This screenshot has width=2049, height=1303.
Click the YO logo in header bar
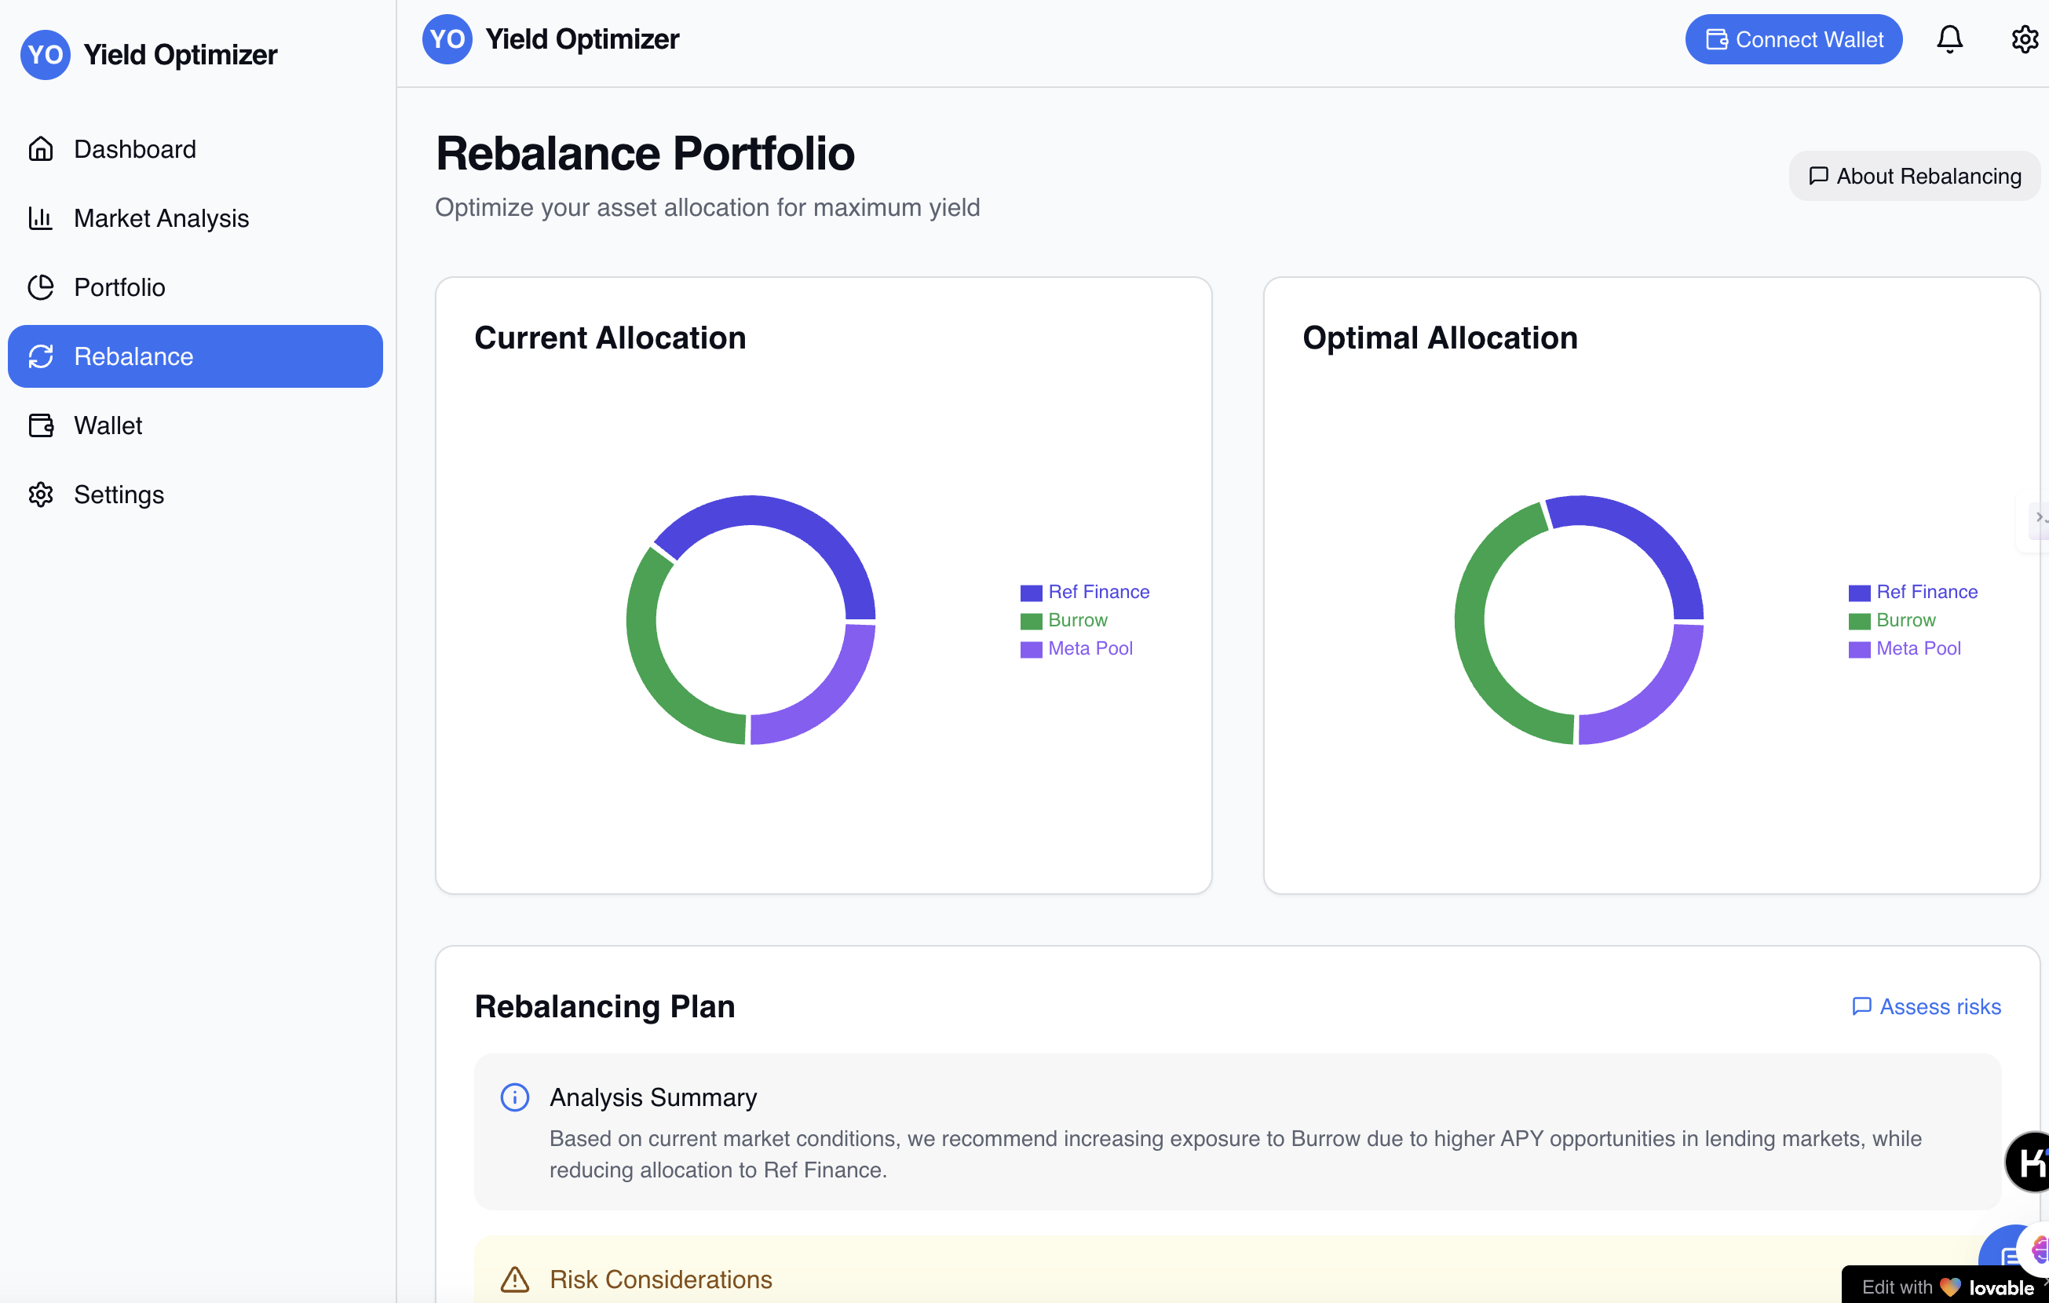(447, 39)
